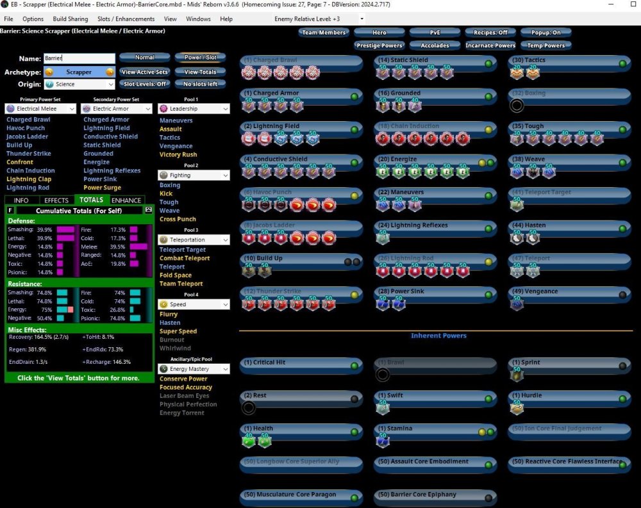Open the Origin dropdown showing Science
The width and height of the screenshot is (641, 508).
[79, 85]
